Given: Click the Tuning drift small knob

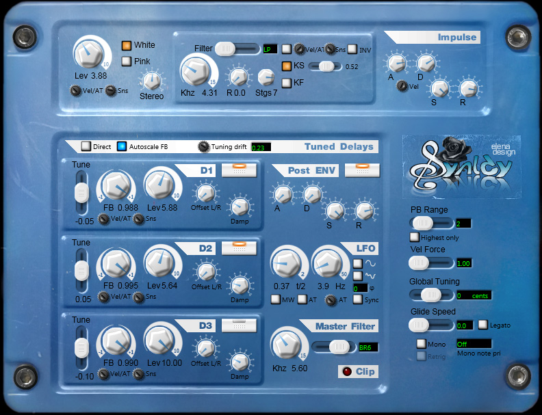Looking at the screenshot, I should (x=204, y=147).
